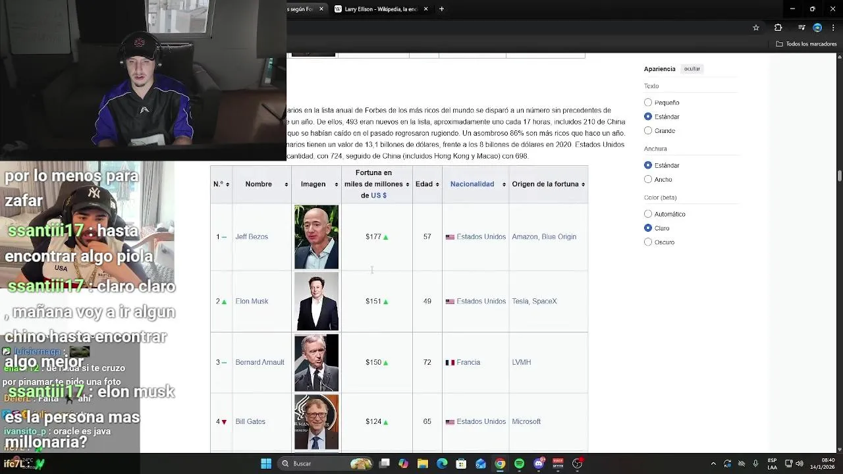Hide the Apariencia panel with ocultar
The height and width of the screenshot is (474, 843).
pyautogui.click(x=692, y=68)
